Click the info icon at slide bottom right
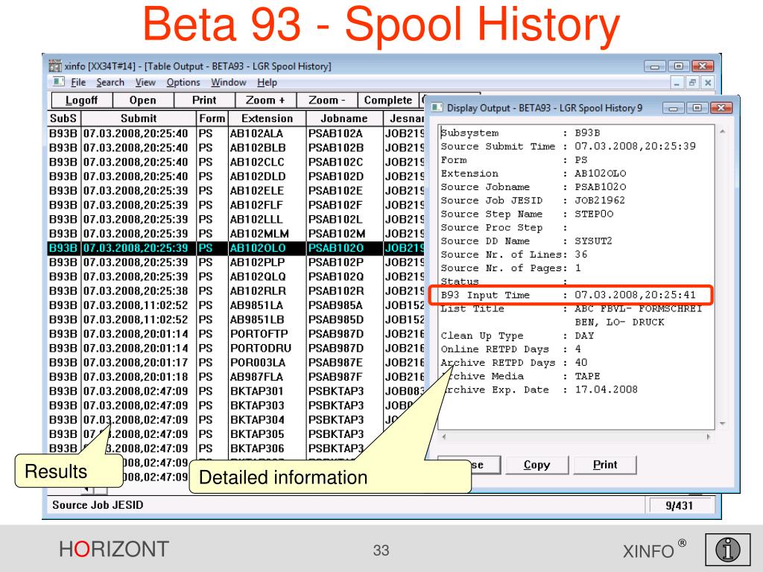This screenshot has height=572, width=763. coord(728,550)
